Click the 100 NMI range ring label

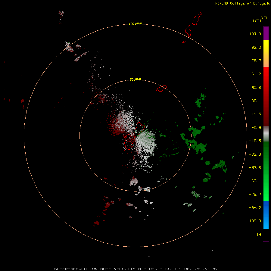click(x=135, y=24)
